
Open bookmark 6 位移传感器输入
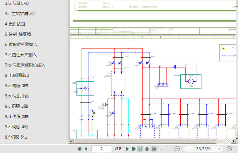click(21, 45)
